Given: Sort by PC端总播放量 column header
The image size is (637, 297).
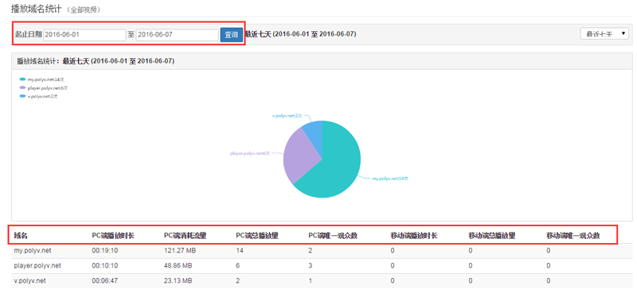Looking at the screenshot, I should (257, 235).
